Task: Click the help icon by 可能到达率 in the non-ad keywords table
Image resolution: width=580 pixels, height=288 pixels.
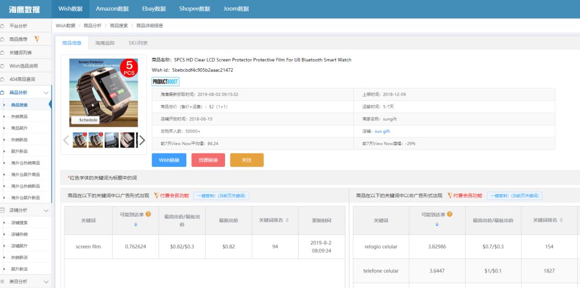Action: point(450,214)
